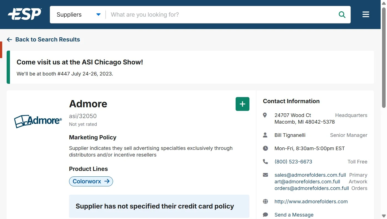This screenshot has height=219, width=387.
Task: Click the globe icon beside website
Action: point(265,201)
